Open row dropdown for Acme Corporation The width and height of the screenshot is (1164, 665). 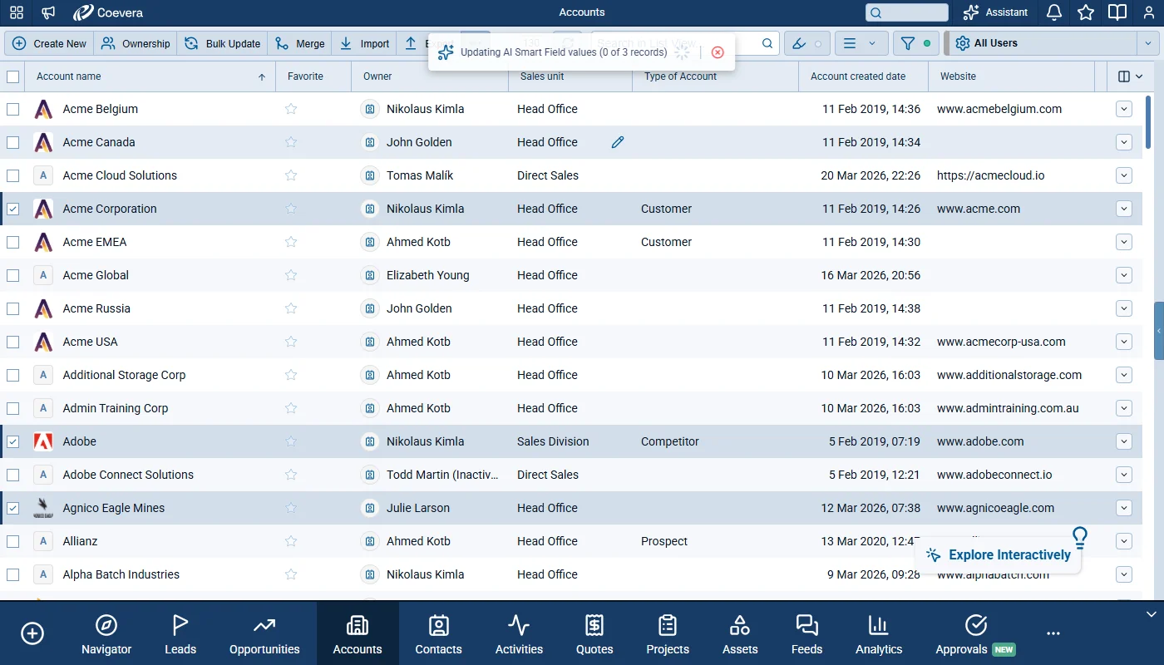1124,209
